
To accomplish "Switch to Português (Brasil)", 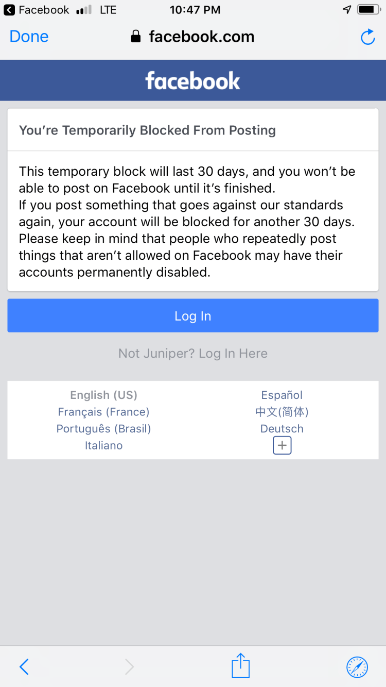I will (104, 429).
